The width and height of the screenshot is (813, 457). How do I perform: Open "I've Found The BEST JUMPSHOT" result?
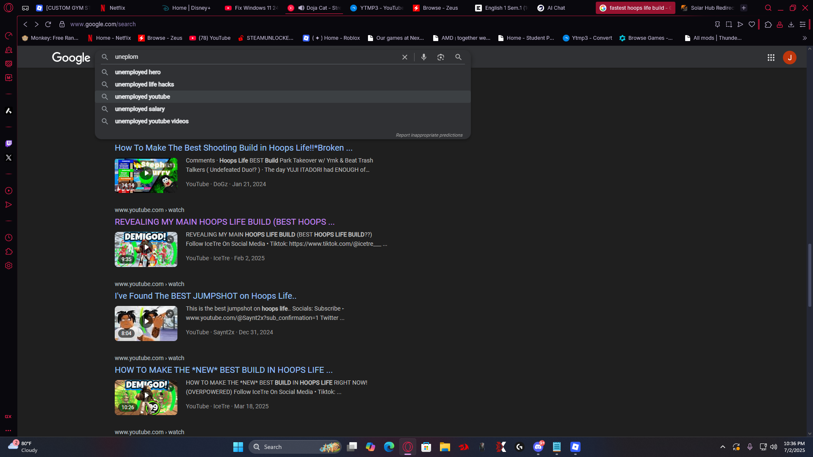pos(205,296)
